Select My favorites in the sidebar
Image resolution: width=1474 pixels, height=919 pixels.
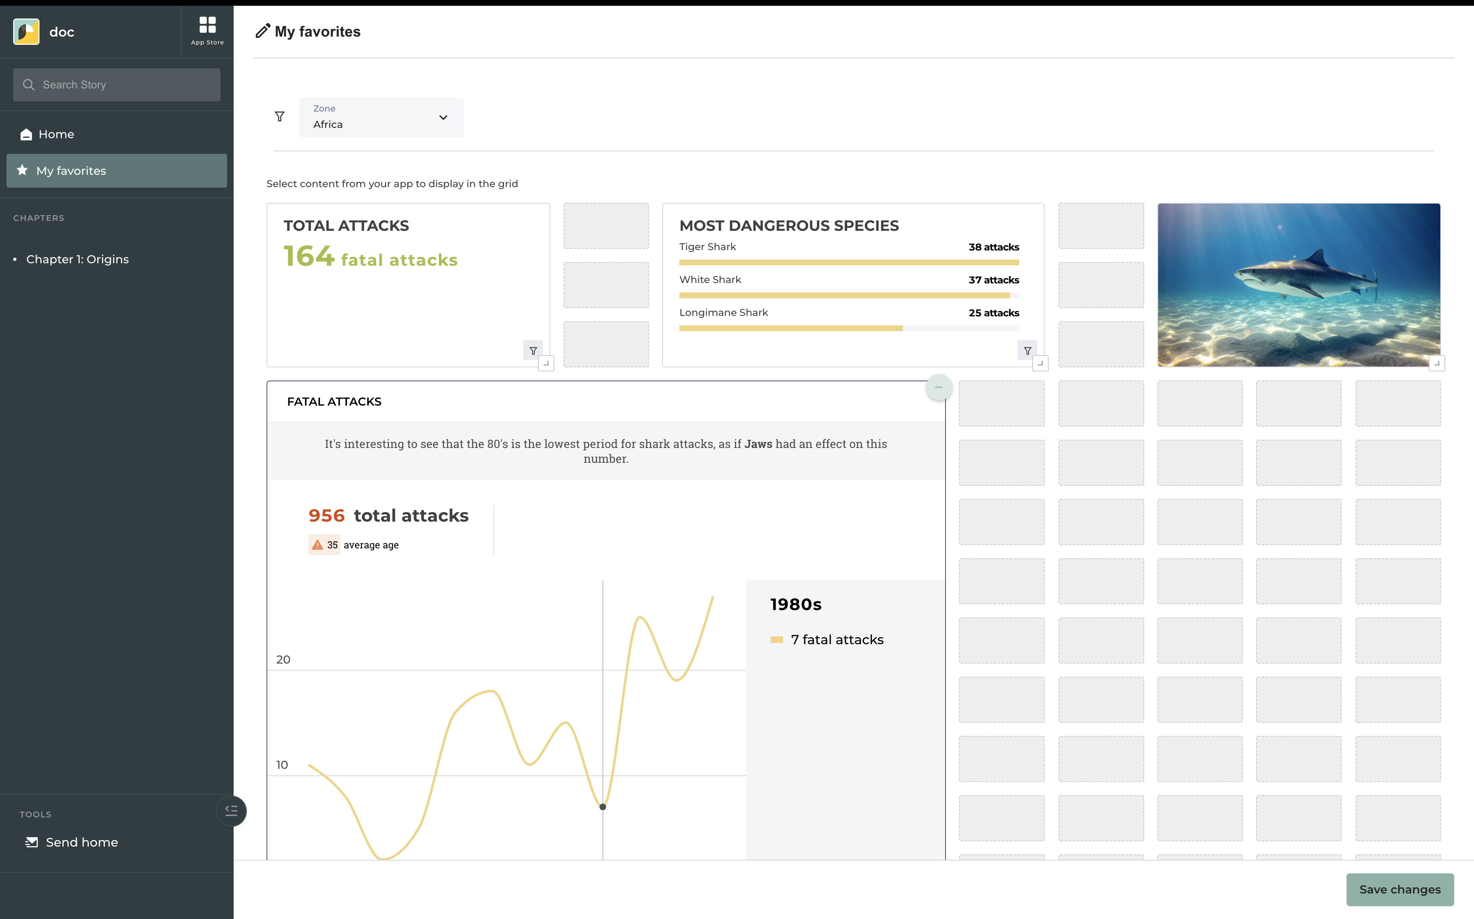click(x=71, y=171)
